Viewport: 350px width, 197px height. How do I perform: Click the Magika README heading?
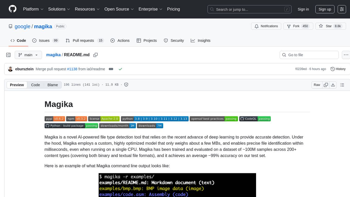click(x=59, y=104)
